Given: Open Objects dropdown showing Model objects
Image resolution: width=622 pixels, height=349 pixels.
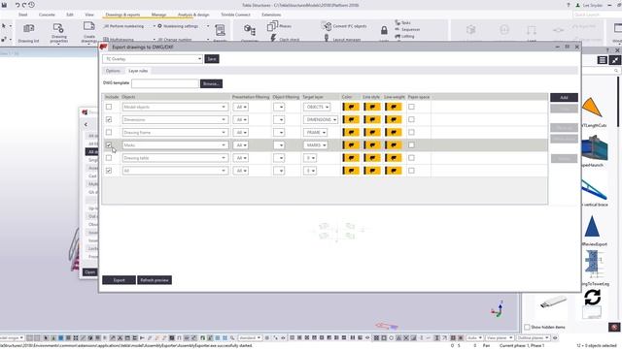Looking at the screenshot, I should click(x=175, y=107).
